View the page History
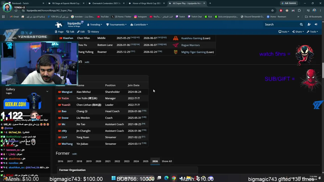 (x=93, y=32)
